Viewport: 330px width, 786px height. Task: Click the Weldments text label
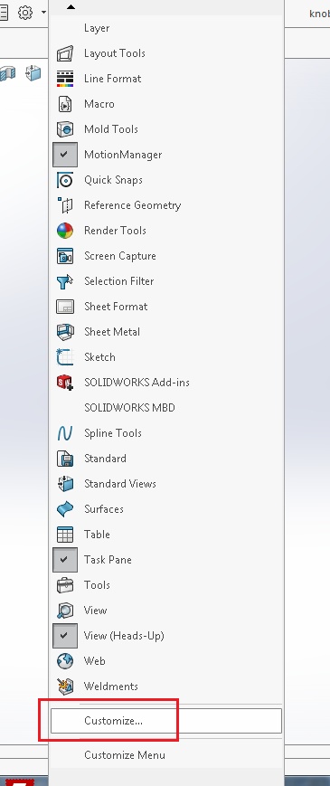pyautogui.click(x=111, y=687)
